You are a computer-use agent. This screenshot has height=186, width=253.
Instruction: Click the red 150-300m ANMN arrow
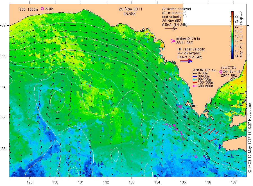[195, 83]
